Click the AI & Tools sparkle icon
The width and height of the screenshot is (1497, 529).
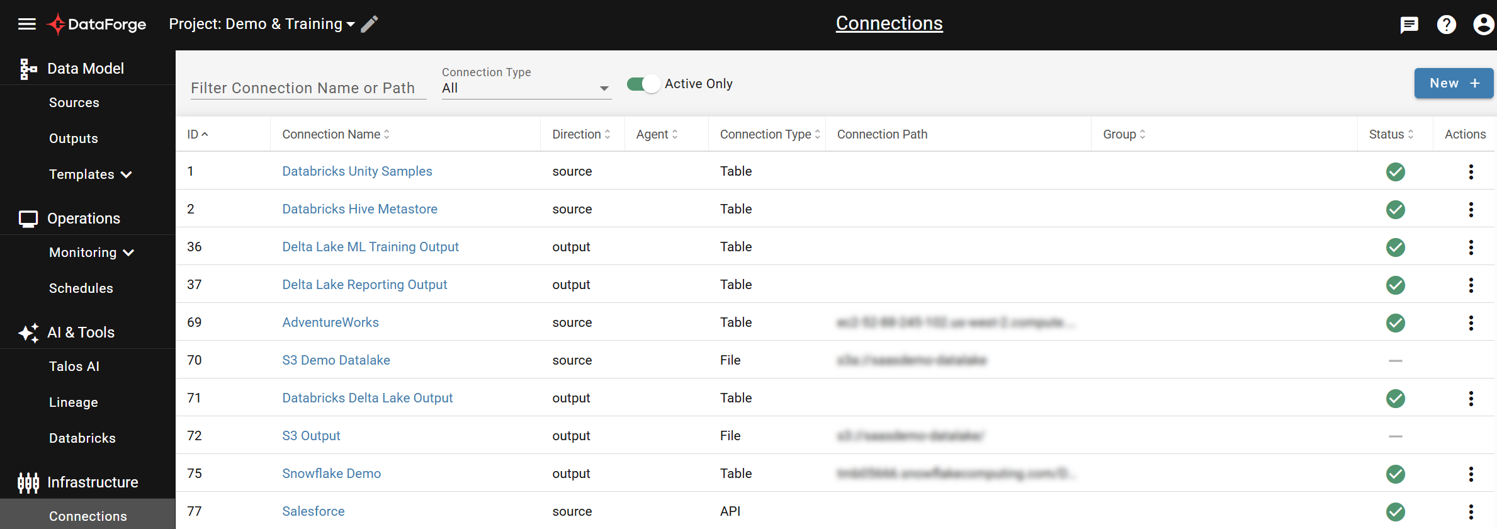coord(28,333)
